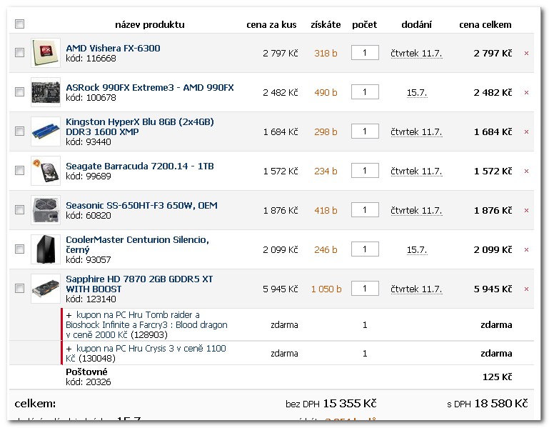Viewport: 549px width, 428px height.
Task: Check the ASRock 990FX Extreme3 checkbox
Action: click(20, 92)
